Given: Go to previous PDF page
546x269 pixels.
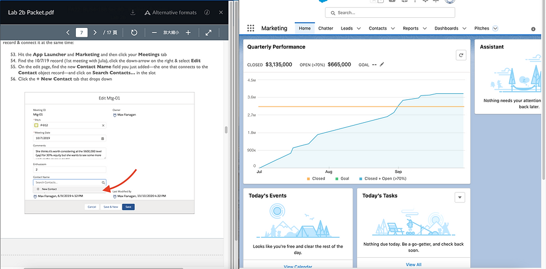Looking at the screenshot, I should click(68, 32).
